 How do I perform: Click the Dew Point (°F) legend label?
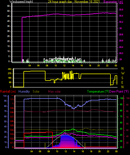(x=119, y=91)
